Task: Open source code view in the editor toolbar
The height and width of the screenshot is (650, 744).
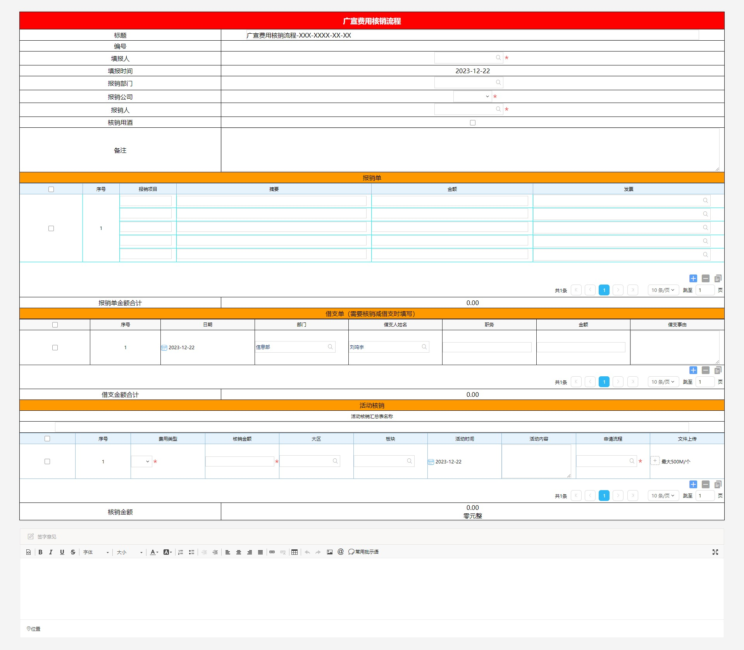Action: tap(28, 552)
